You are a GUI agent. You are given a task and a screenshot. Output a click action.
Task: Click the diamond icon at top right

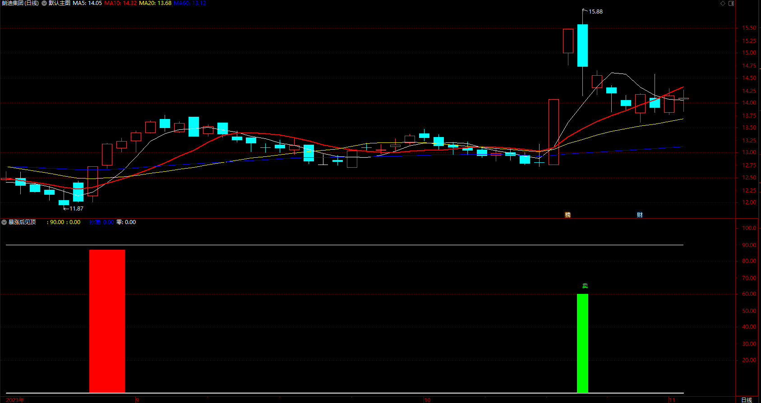[x=723, y=3]
